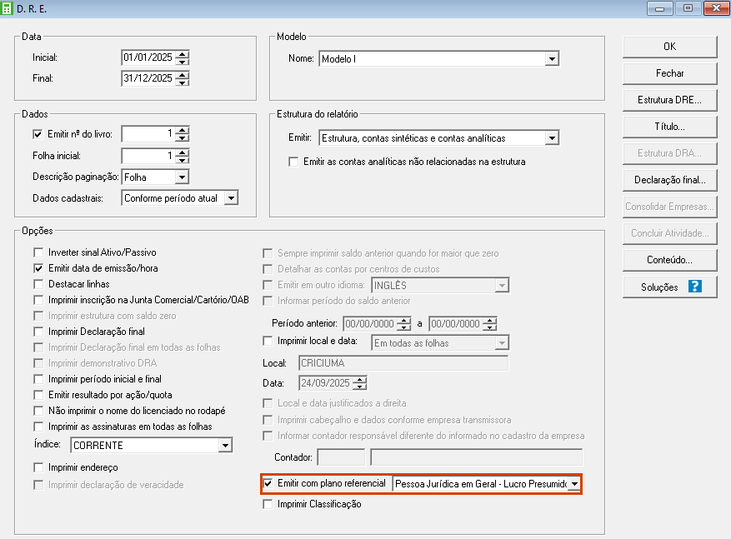This screenshot has width=731, height=539.
Task: Toggle the Imprimir Classificação checkbox
Action: (x=268, y=504)
